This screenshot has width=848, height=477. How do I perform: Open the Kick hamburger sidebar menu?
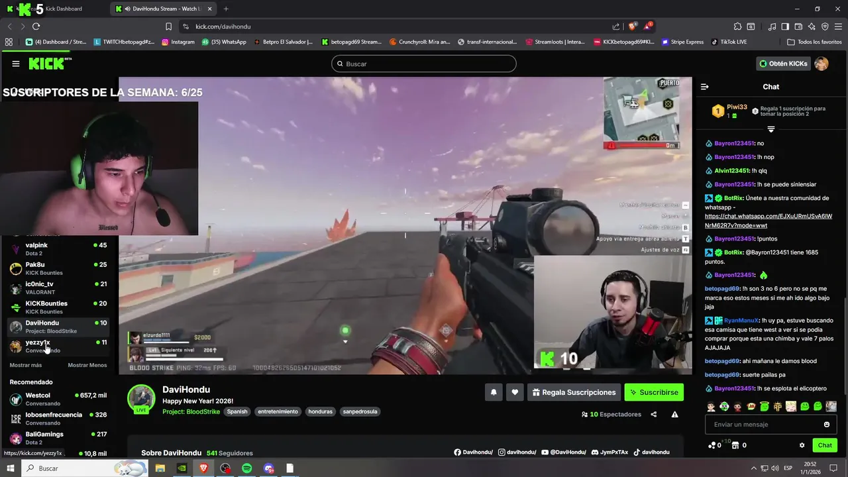pyautogui.click(x=16, y=64)
